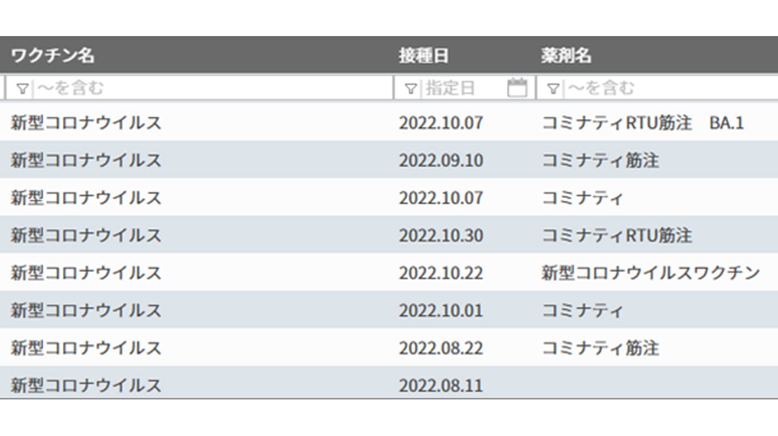778x436 pixels.
Task: Click the 2022.10.22 date cell
Action: (x=441, y=273)
